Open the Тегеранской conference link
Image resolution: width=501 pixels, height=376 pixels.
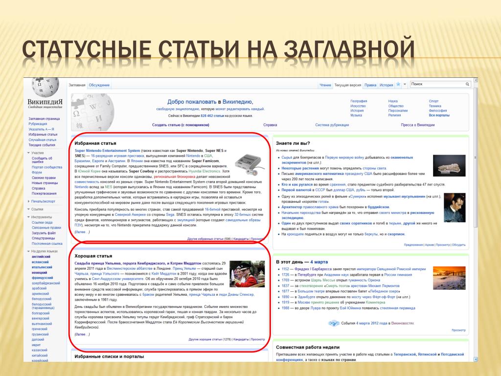pyautogui.click(x=405, y=354)
